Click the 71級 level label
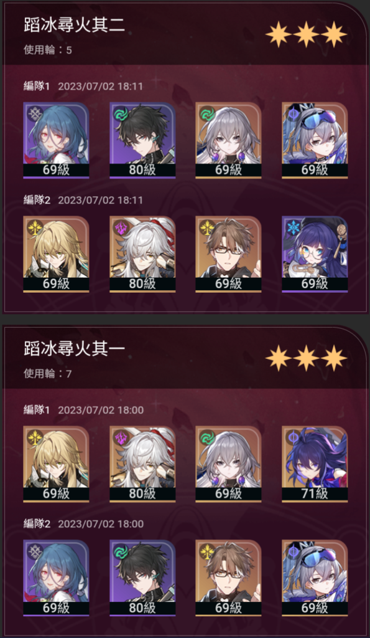 pyautogui.click(x=315, y=493)
